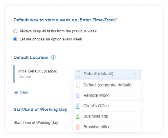Click the 'Initial Default Location:' label

pyautogui.click(x=38, y=71)
